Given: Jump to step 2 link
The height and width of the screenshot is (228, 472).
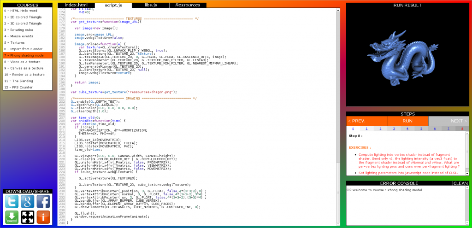Looking at the screenshot, I should click(x=380, y=129).
